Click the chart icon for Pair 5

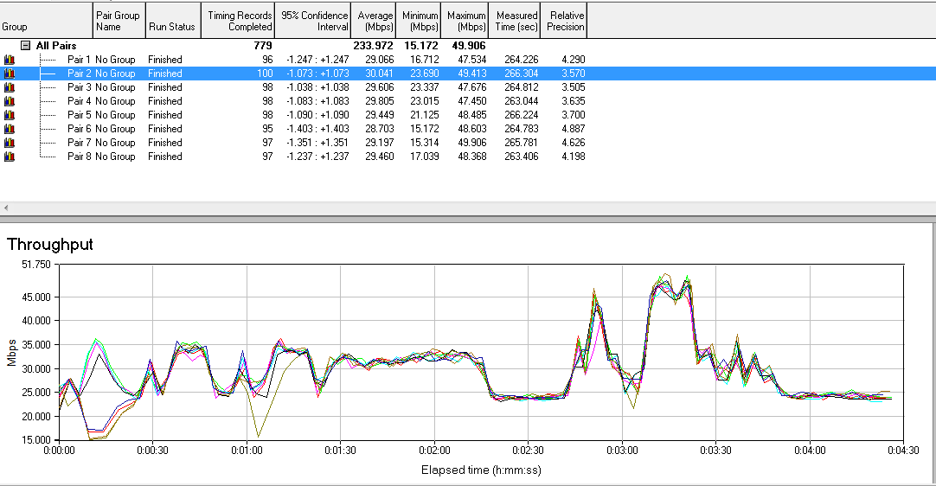tap(9, 115)
